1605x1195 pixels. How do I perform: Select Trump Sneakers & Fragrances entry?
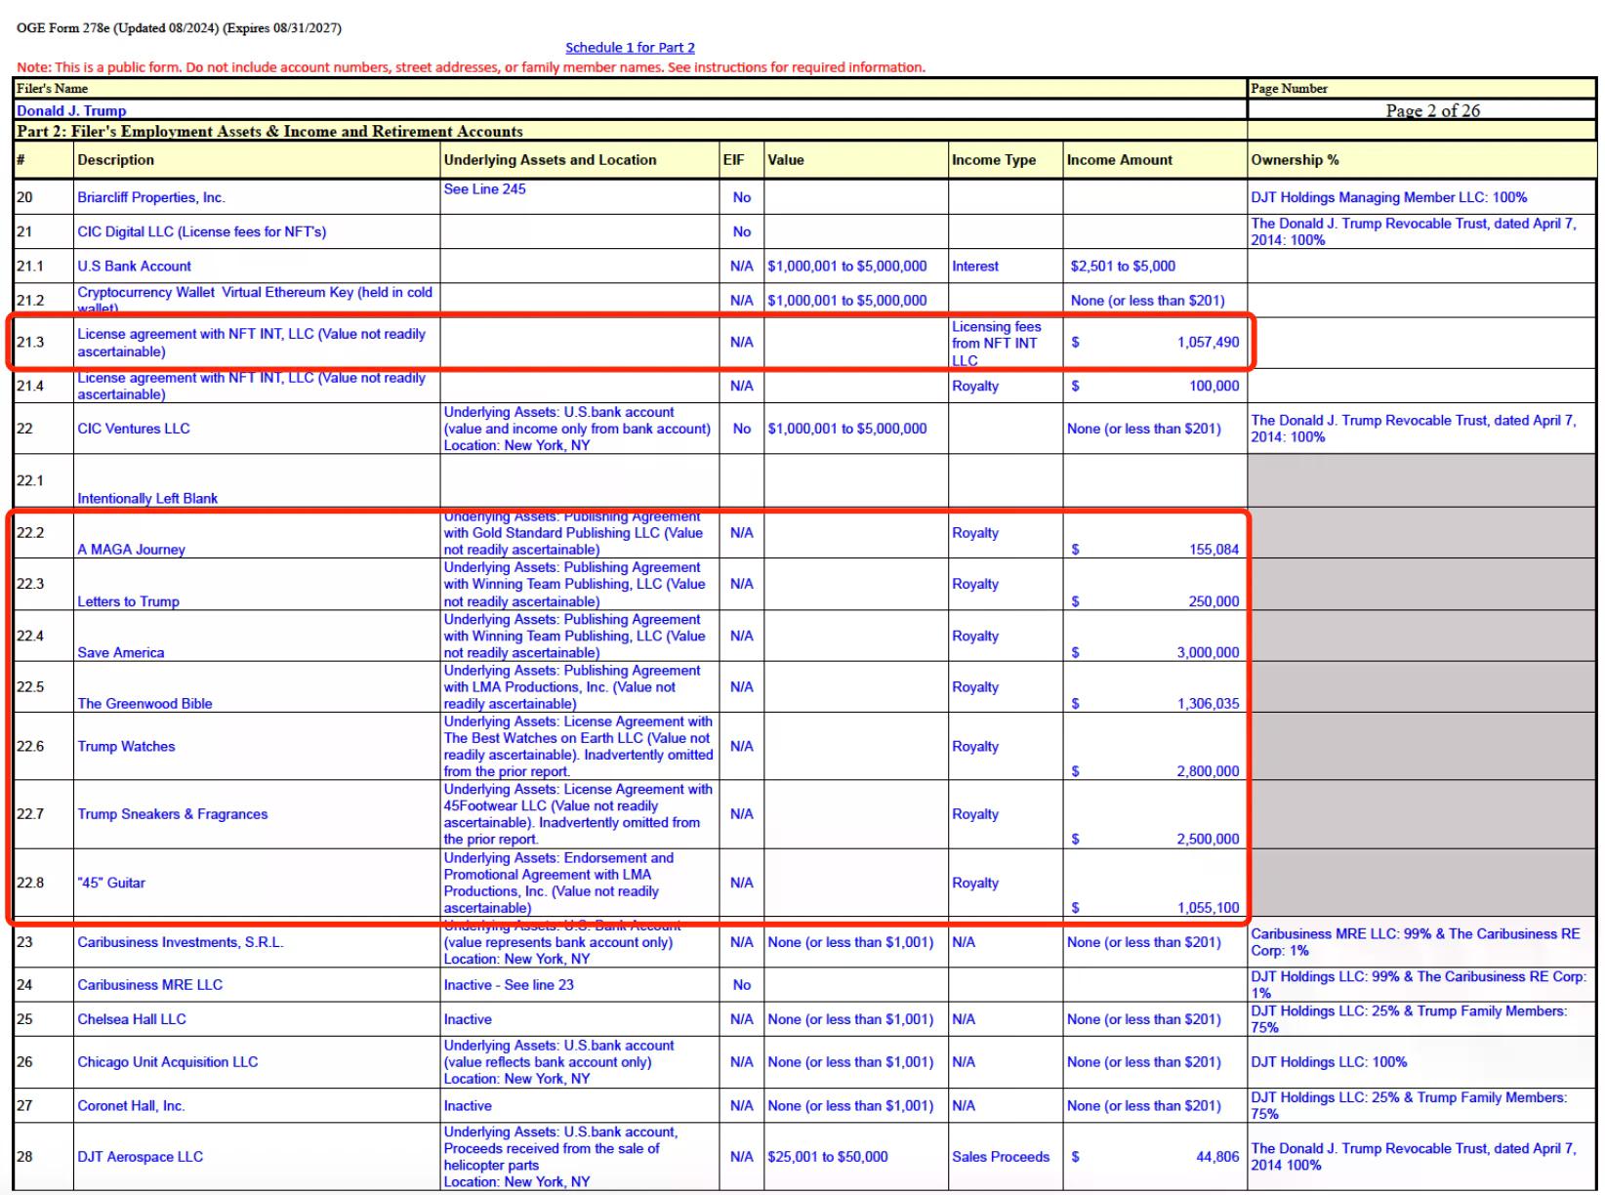[x=172, y=814]
